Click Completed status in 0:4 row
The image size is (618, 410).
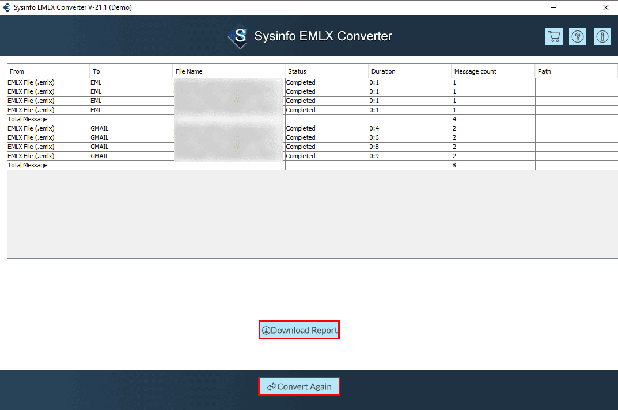(327, 128)
